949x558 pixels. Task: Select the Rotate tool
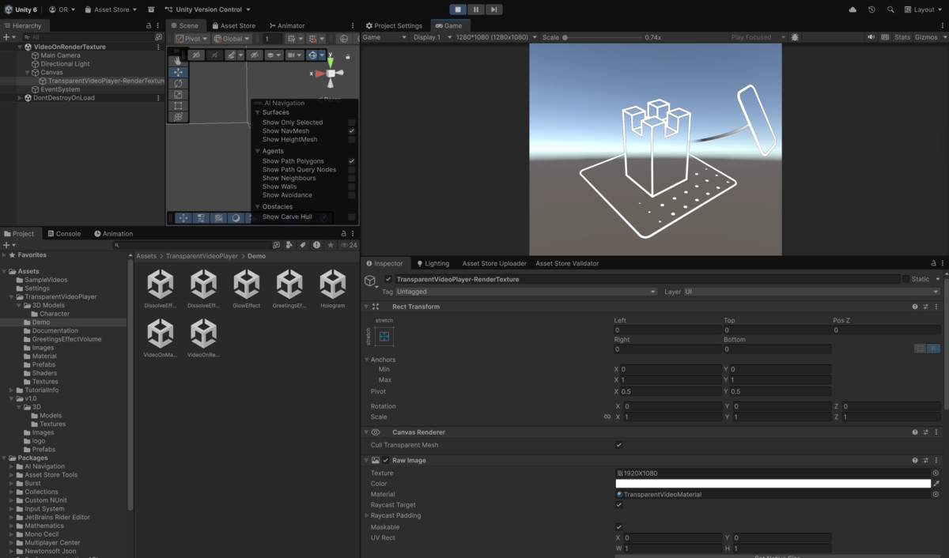pos(178,83)
